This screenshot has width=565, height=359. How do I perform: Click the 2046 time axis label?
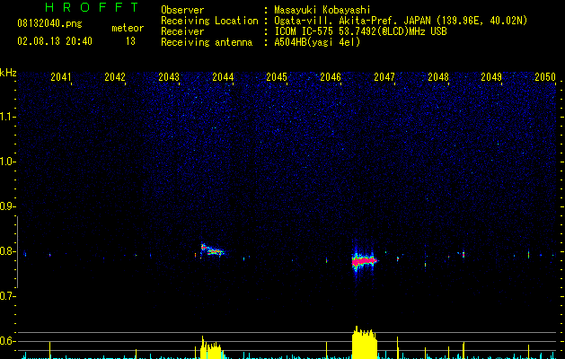click(331, 77)
